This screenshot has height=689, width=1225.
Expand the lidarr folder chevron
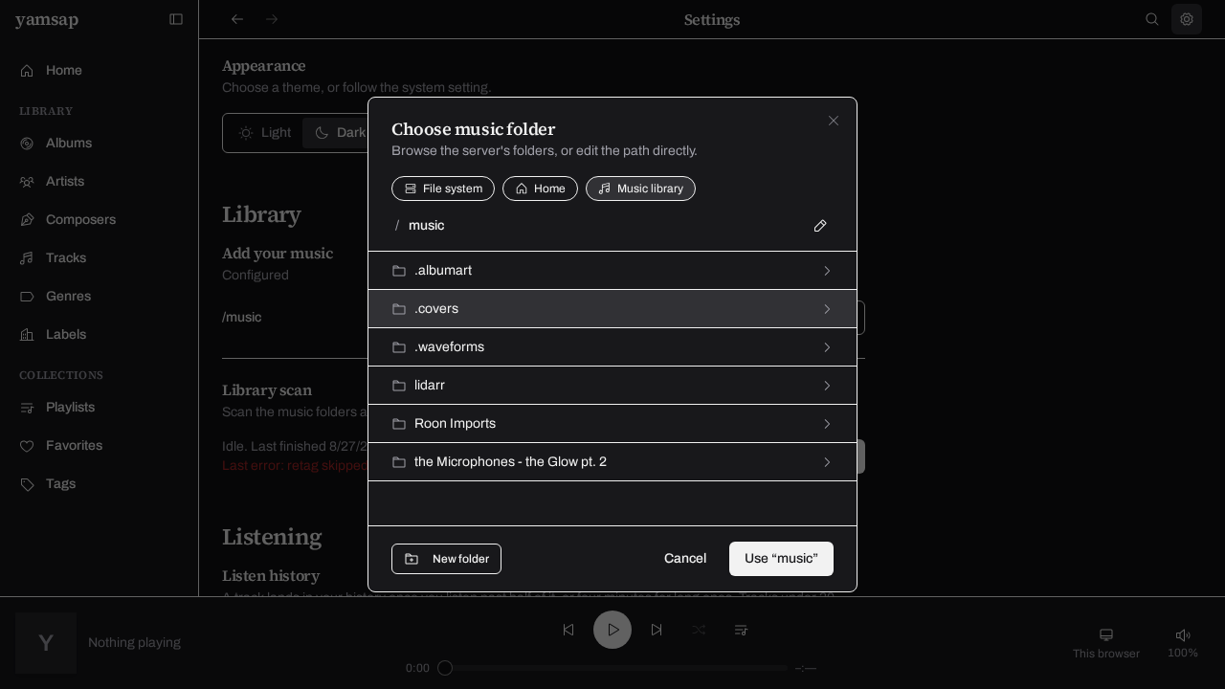(827, 386)
